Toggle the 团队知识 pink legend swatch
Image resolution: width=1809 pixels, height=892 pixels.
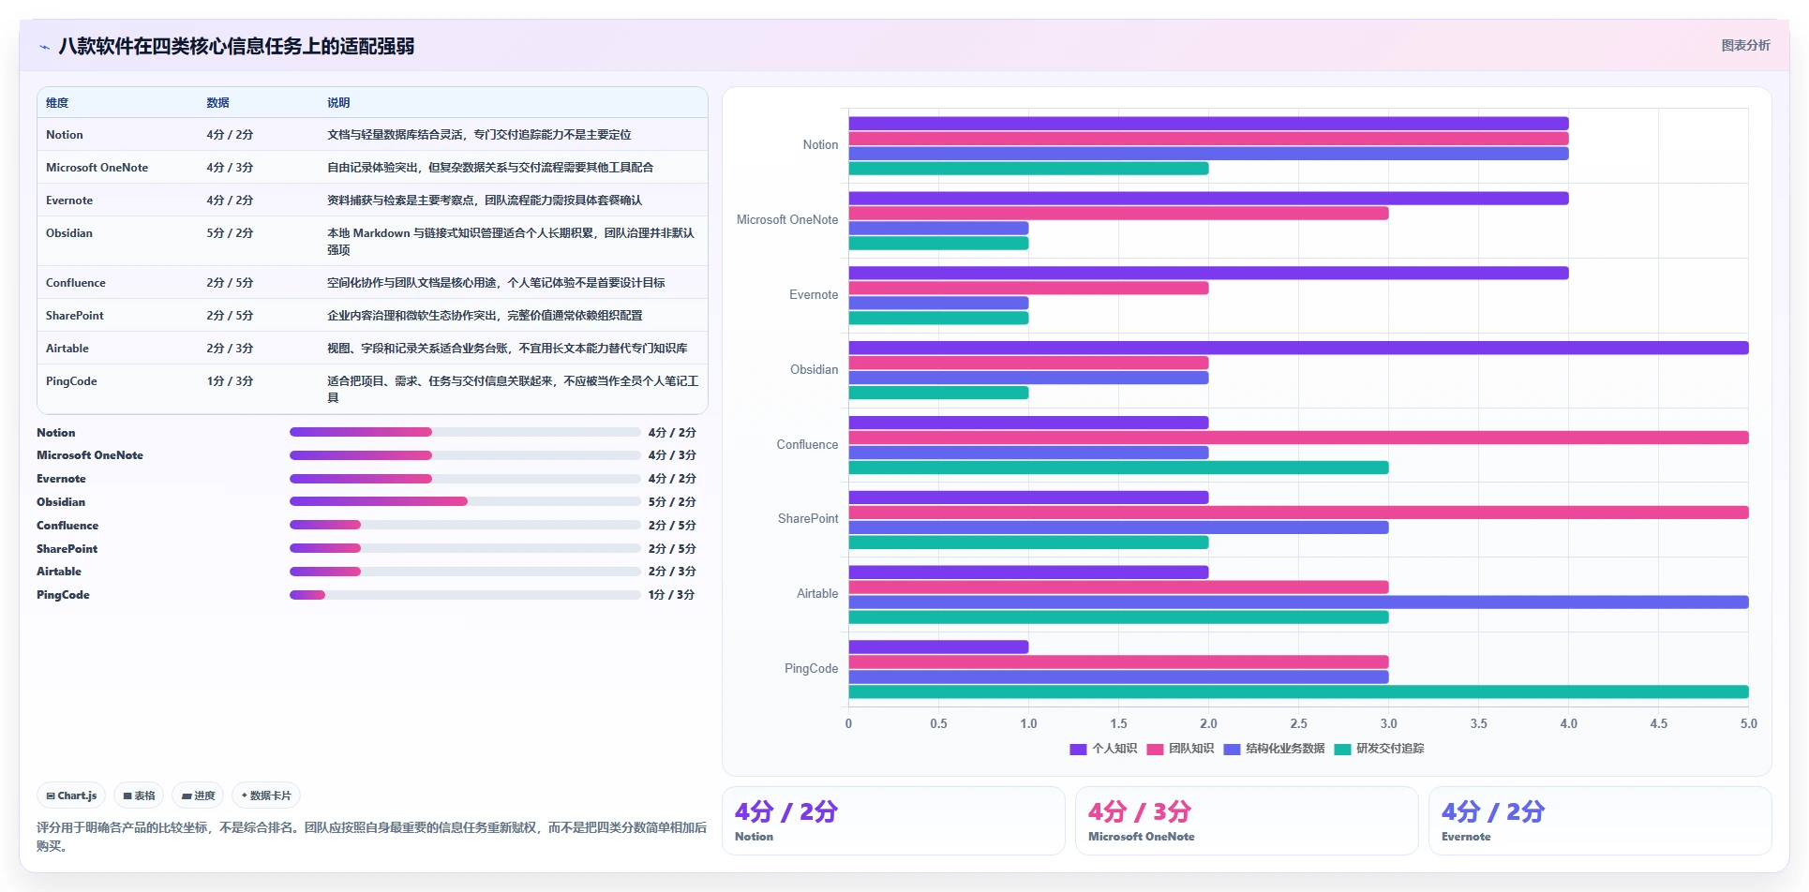point(1155,749)
